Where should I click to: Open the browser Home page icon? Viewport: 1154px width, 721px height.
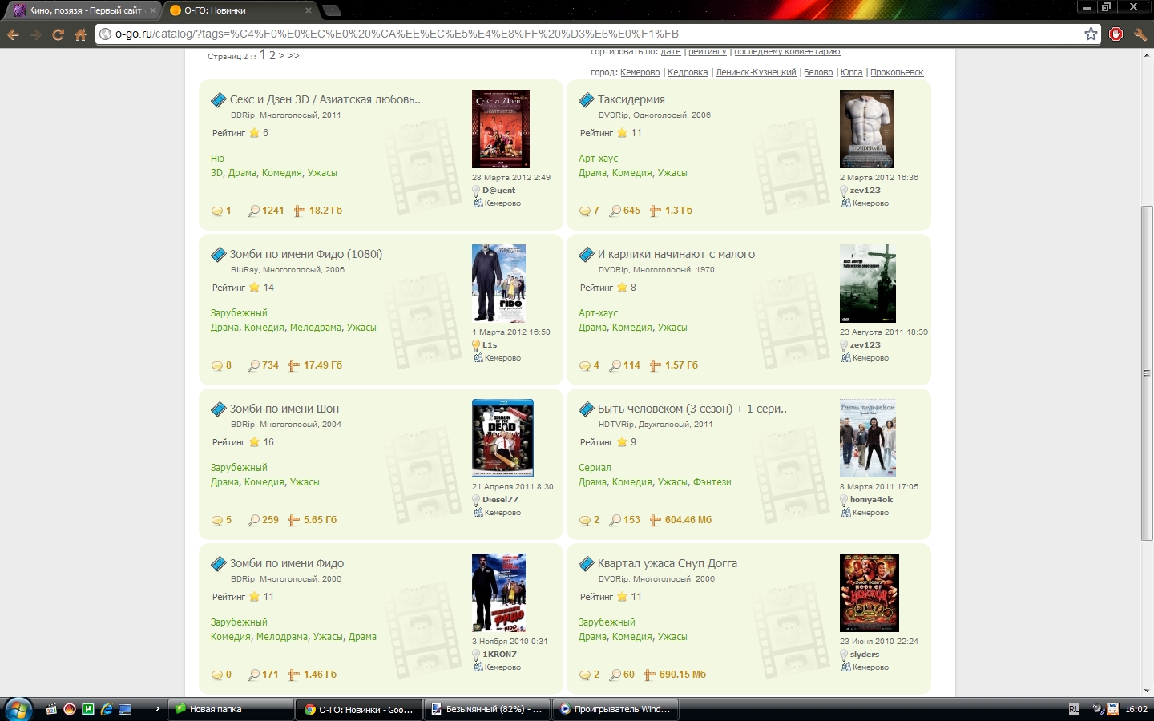[x=80, y=34]
